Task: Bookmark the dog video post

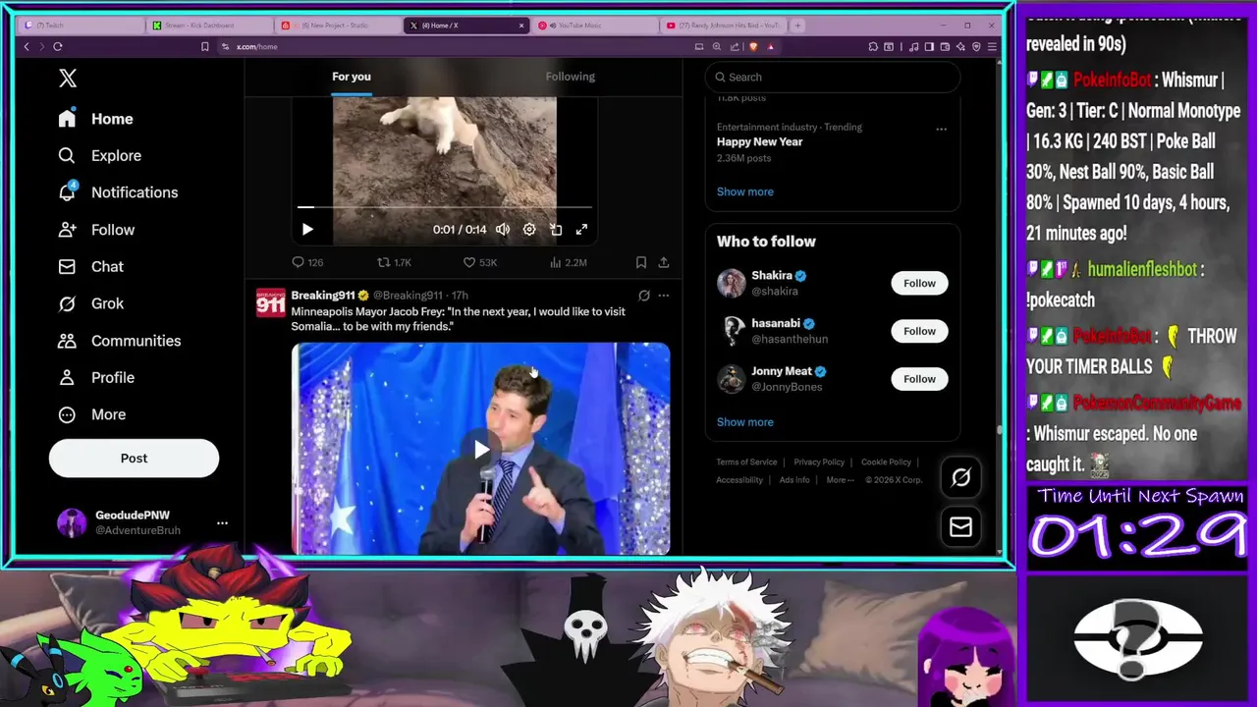Action: [x=640, y=262]
